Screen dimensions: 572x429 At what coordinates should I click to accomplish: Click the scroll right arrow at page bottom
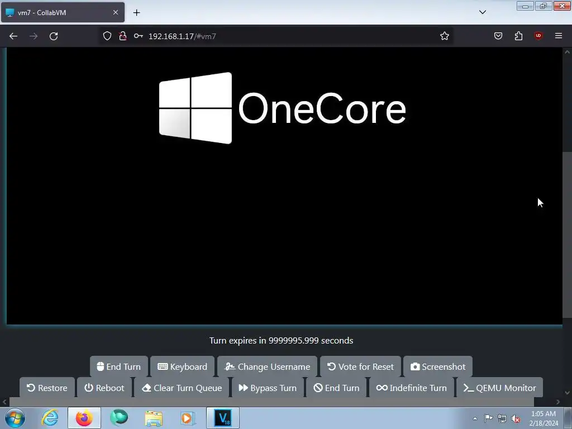click(558, 402)
